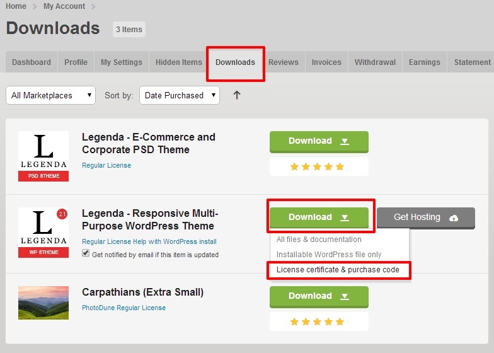Open the Date Purchased sort dropdown

click(179, 95)
